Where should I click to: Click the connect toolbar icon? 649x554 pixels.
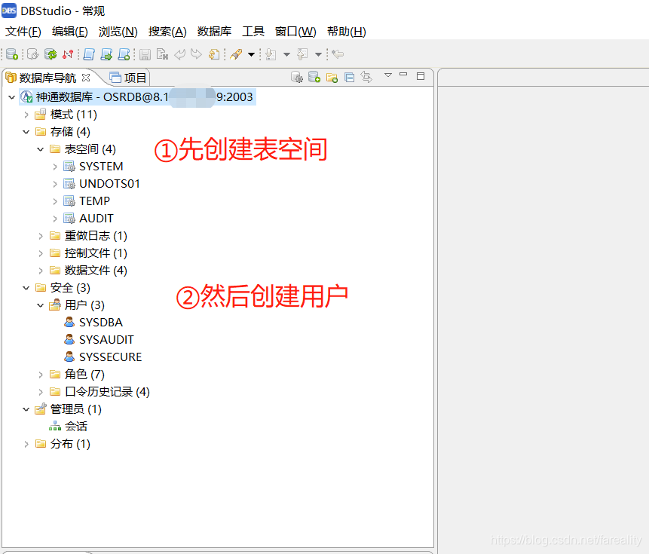coord(32,54)
